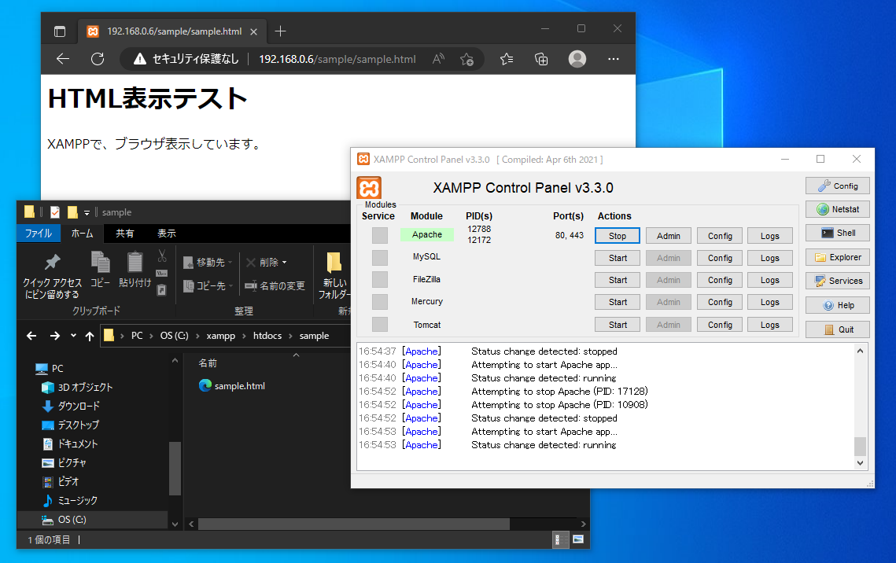Viewport: 896px width, 563px height.
Task: Enable Apache as a Windows service
Action: 379,234
